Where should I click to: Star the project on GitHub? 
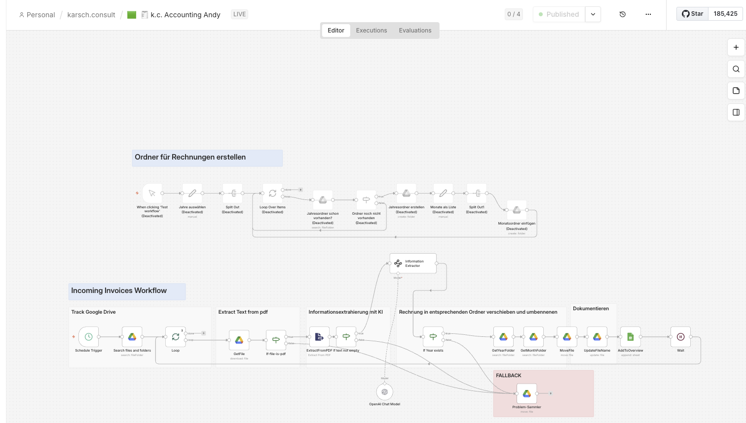click(693, 14)
